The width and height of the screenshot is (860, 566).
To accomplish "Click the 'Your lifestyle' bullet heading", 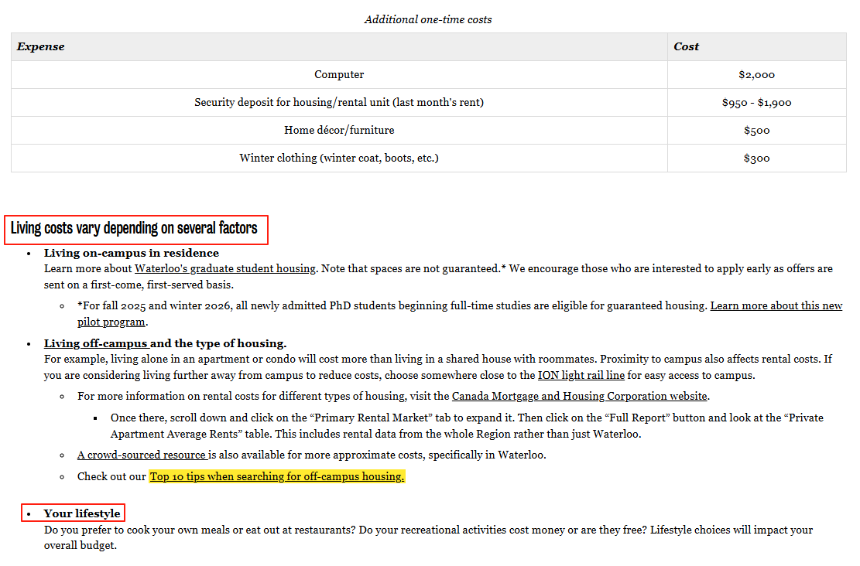I will pos(82,513).
